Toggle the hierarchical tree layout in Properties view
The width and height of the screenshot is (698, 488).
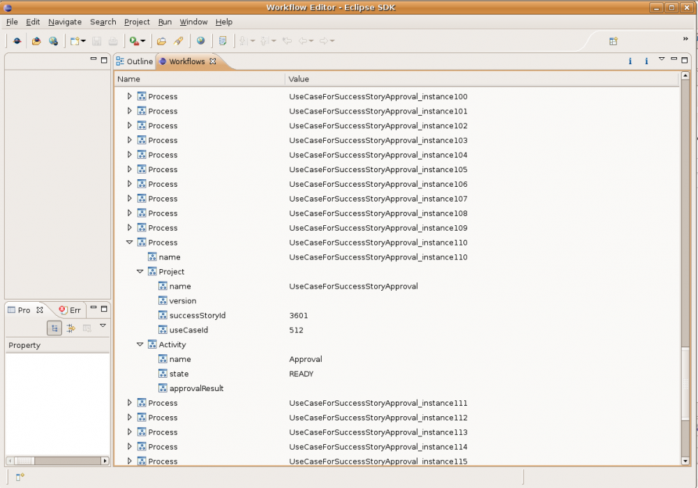[x=54, y=328]
